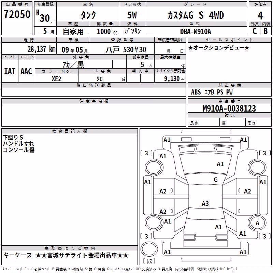The width and height of the screenshot is (273, 273).
Task: Click リサイクル預託金 header label
Action: point(170,71)
